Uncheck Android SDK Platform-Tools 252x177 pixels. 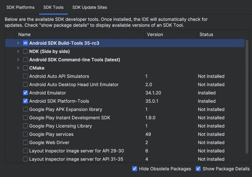coord(26,101)
